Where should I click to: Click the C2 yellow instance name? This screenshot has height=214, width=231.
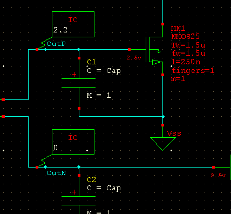[x=92, y=179]
